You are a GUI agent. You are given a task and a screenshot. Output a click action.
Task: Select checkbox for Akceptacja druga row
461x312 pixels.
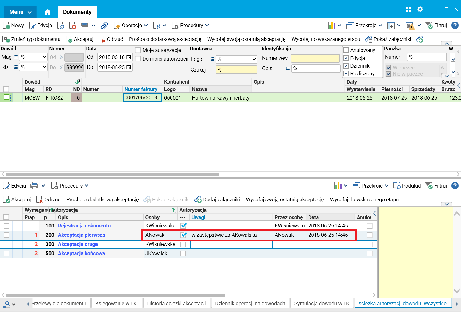coord(6,244)
